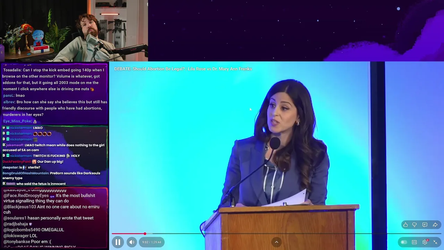Click the username paroL in chat
The height and width of the screenshot is (250, 444).
click(8, 95)
